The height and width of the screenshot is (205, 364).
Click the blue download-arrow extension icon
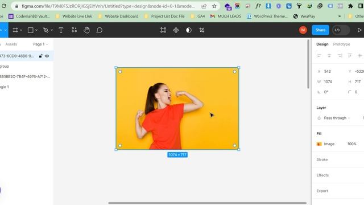click(x=268, y=6)
